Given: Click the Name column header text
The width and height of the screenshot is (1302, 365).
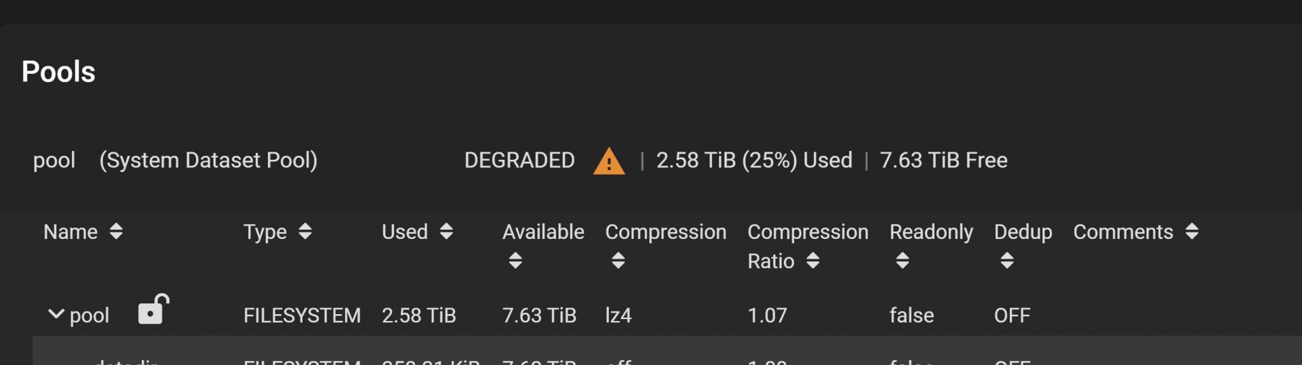Looking at the screenshot, I should point(71,232).
